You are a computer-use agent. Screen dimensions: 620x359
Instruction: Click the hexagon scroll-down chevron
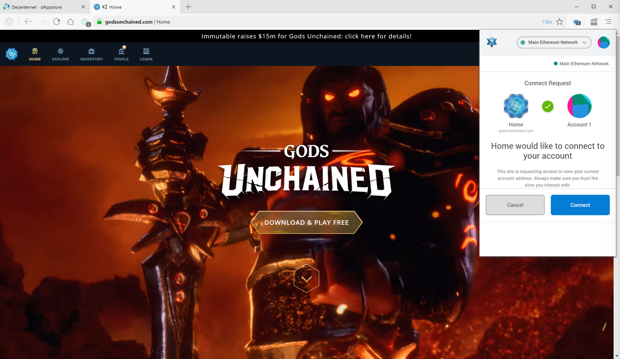tap(307, 278)
